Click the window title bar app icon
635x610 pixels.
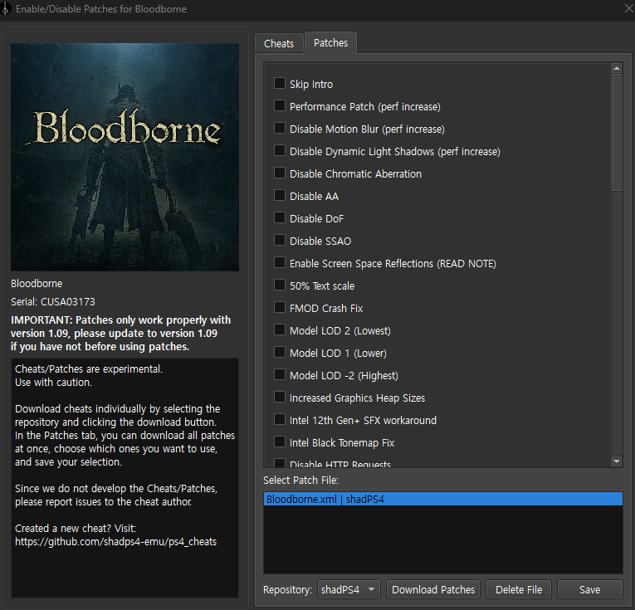coord(6,9)
